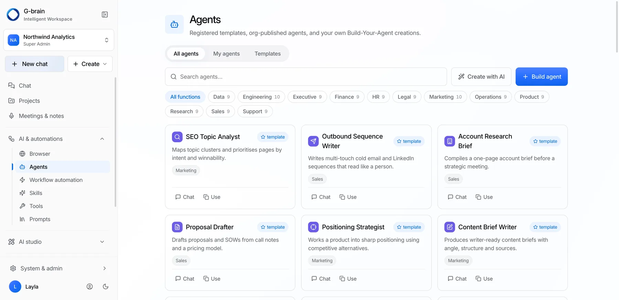Click the Proposal Drafter icon

point(177,227)
